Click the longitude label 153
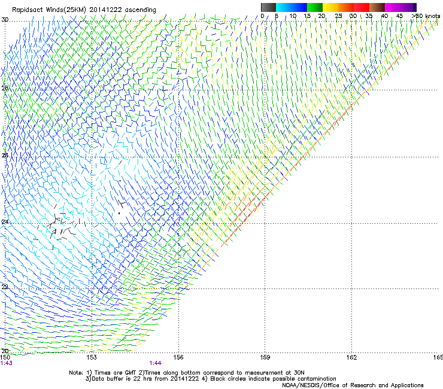 pos(92,357)
